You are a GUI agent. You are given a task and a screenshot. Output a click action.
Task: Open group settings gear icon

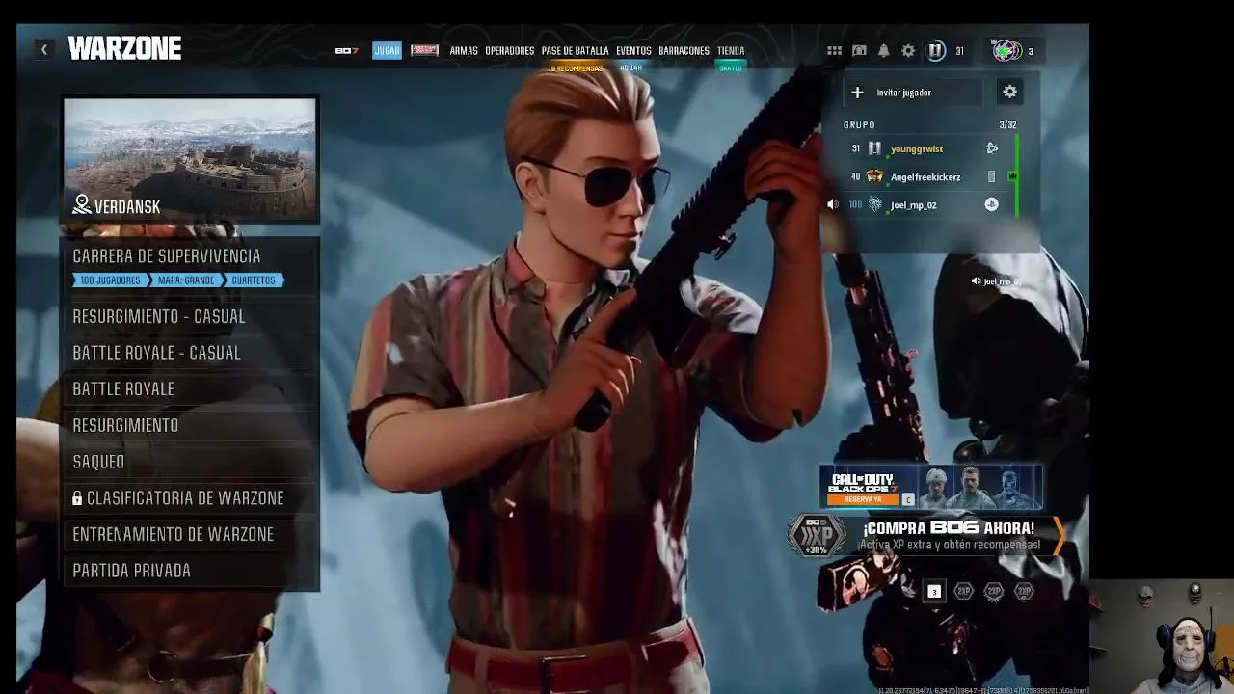pyautogui.click(x=1009, y=92)
